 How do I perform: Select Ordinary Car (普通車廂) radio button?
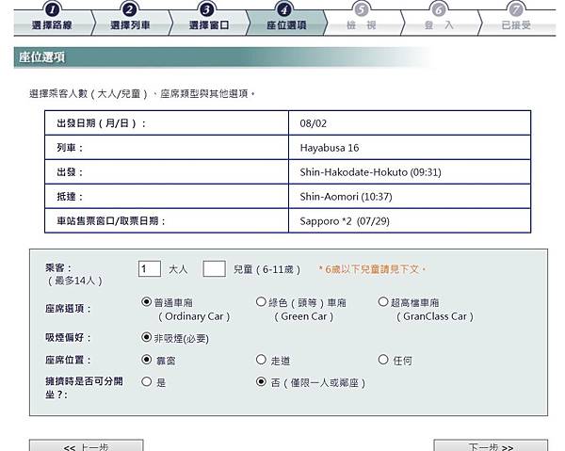pyautogui.click(x=146, y=301)
